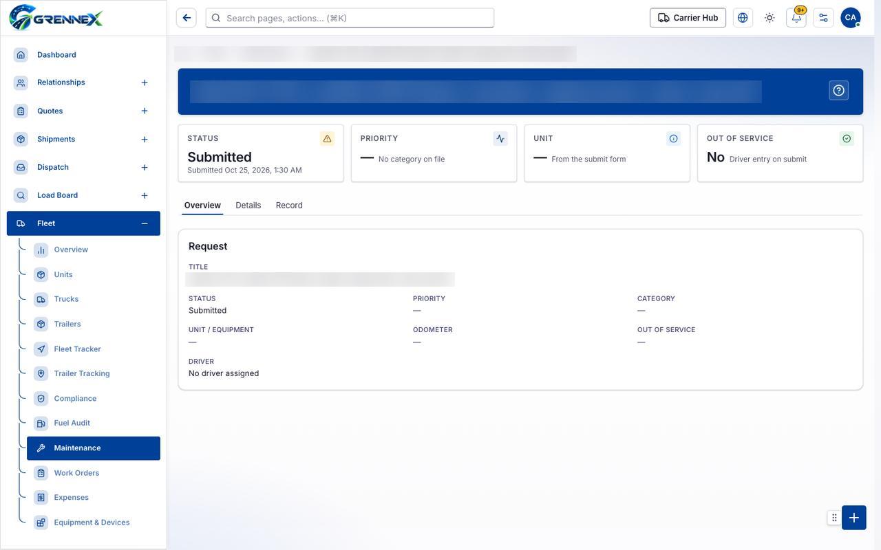Expand the Dispatch menu
This screenshot has height=550, width=881.
pyautogui.click(x=145, y=168)
